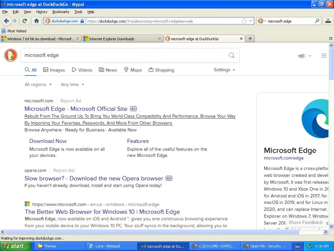Switch to the Themes taskbar window

coord(60,246)
